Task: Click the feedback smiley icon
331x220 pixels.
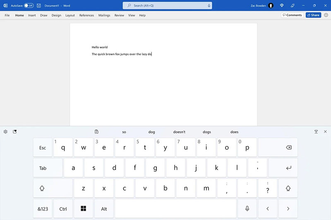Action: (x=326, y=15)
